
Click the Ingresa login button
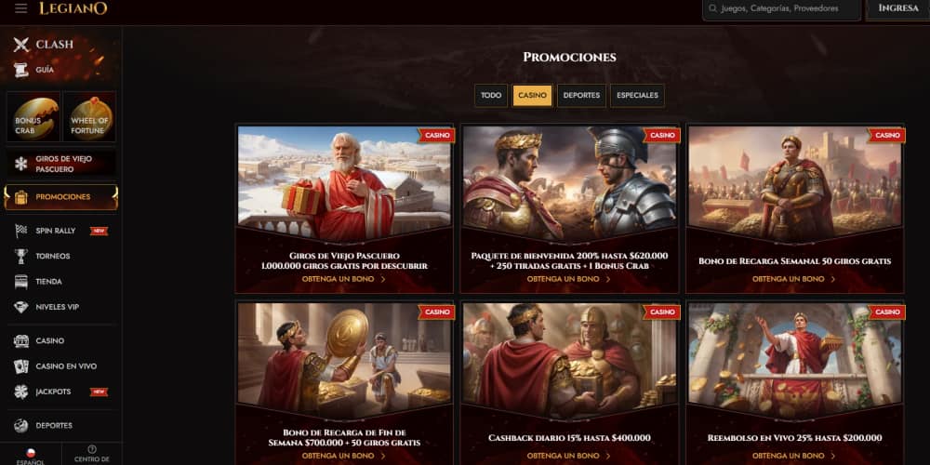(x=898, y=8)
